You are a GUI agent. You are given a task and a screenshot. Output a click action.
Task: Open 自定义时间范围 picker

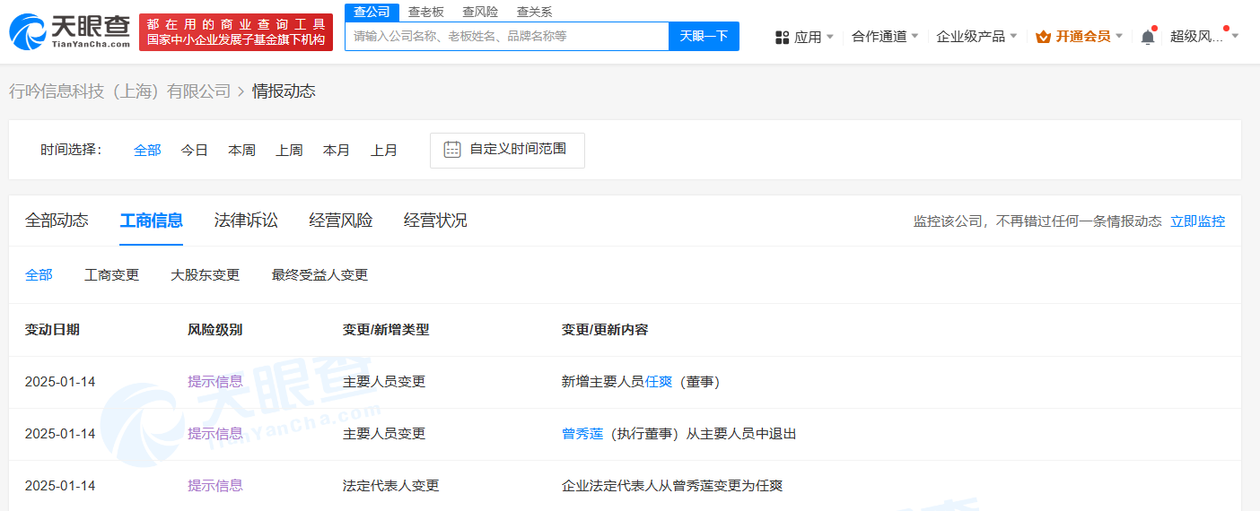point(507,151)
